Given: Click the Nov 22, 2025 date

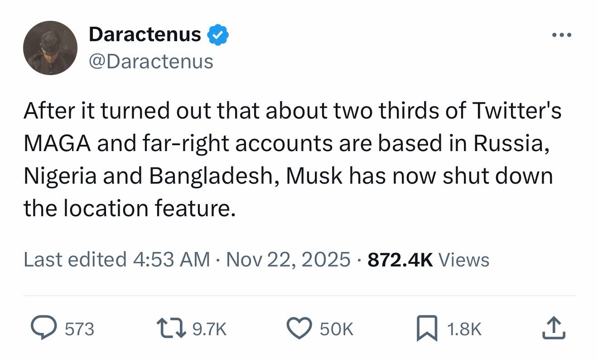Looking at the screenshot, I should pyautogui.click(x=288, y=260).
